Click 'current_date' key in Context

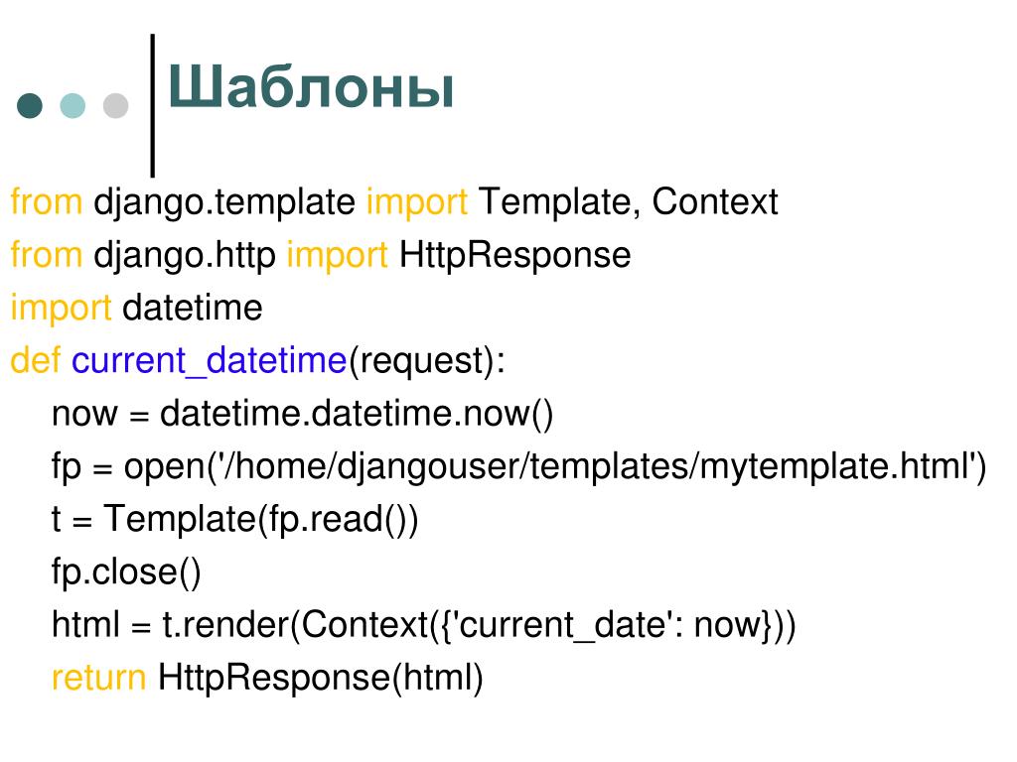[564, 627]
